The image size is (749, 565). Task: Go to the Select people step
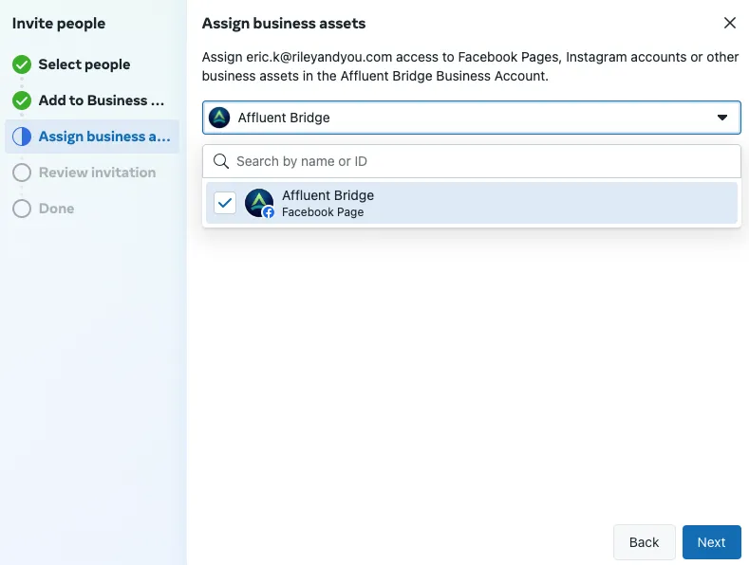[84, 64]
